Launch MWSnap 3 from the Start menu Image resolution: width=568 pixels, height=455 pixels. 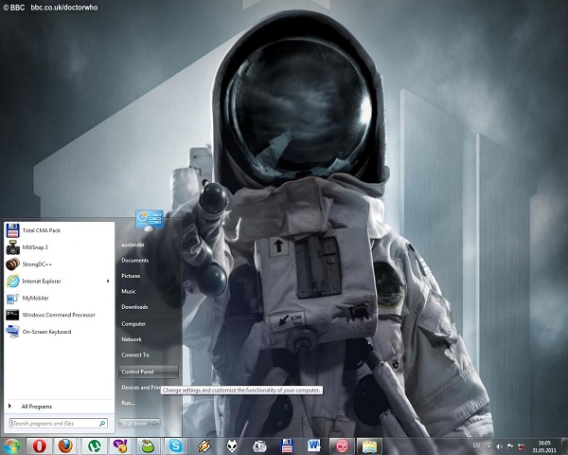pyautogui.click(x=34, y=247)
